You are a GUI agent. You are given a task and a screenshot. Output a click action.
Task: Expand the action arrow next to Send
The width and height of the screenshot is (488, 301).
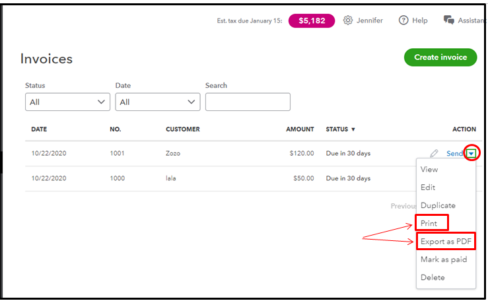click(471, 153)
